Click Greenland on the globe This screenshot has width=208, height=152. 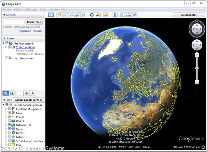(x=110, y=48)
